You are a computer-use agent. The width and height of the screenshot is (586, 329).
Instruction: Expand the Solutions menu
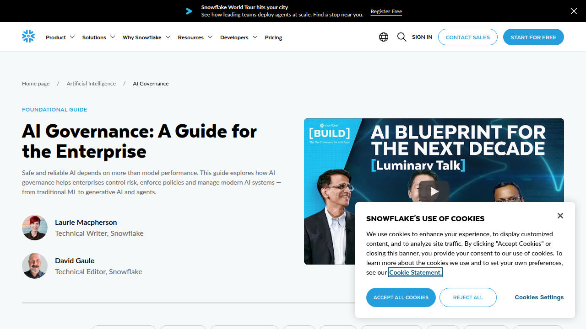coord(99,37)
